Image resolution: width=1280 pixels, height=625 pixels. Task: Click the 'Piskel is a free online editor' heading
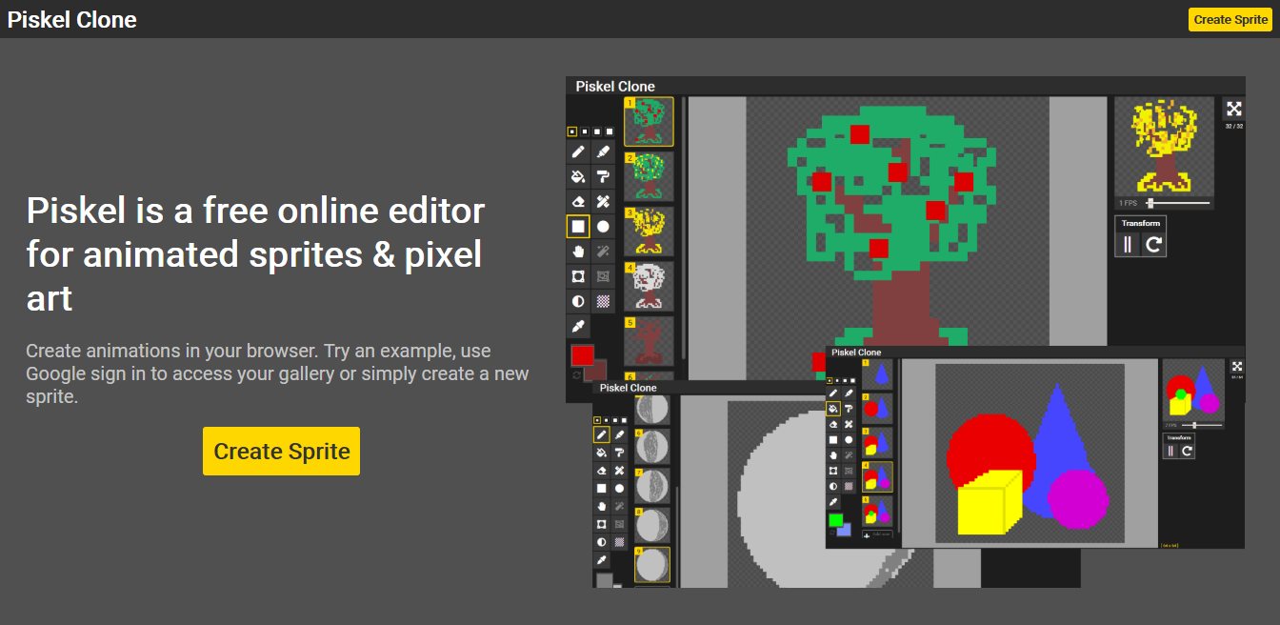click(x=256, y=254)
